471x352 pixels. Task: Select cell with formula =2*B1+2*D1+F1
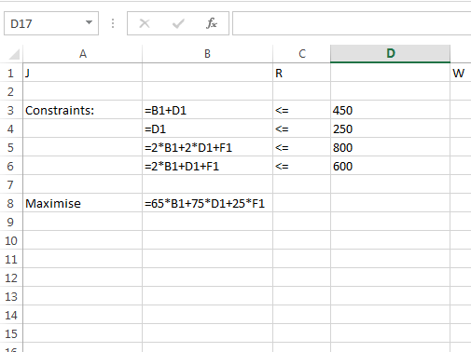tap(207, 147)
